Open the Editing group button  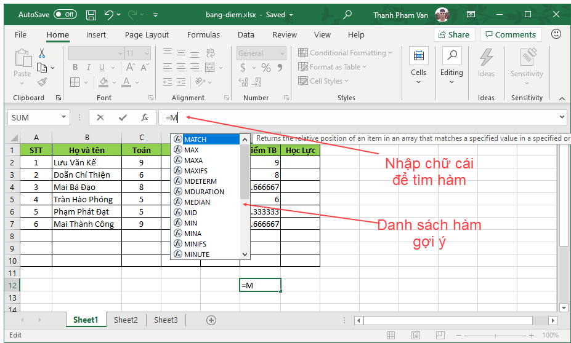tap(452, 66)
